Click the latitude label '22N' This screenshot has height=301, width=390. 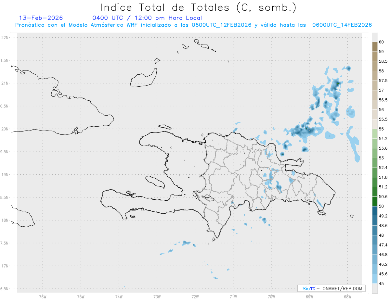(x=5, y=38)
